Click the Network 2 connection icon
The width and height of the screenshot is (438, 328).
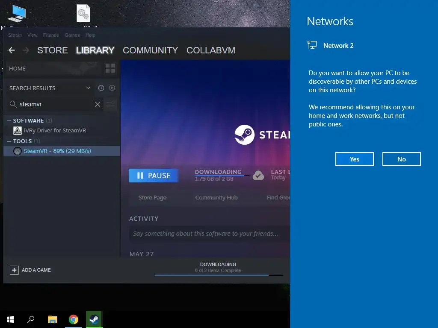(x=312, y=45)
